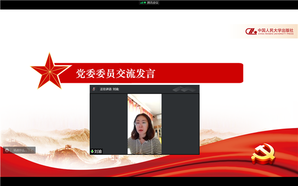Click the 刘渝 name tag on video
The image size is (298, 186).
point(96,151)
